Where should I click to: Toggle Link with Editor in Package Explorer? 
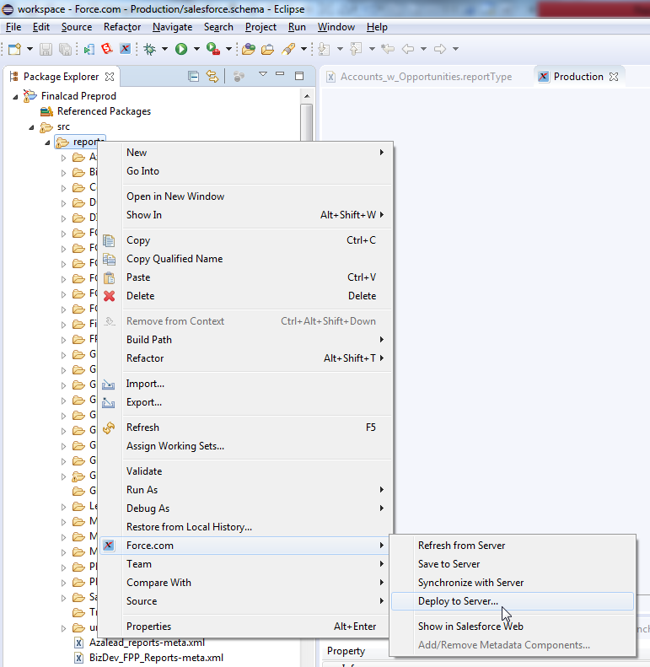pyautogui.click(x=212, y=77)
